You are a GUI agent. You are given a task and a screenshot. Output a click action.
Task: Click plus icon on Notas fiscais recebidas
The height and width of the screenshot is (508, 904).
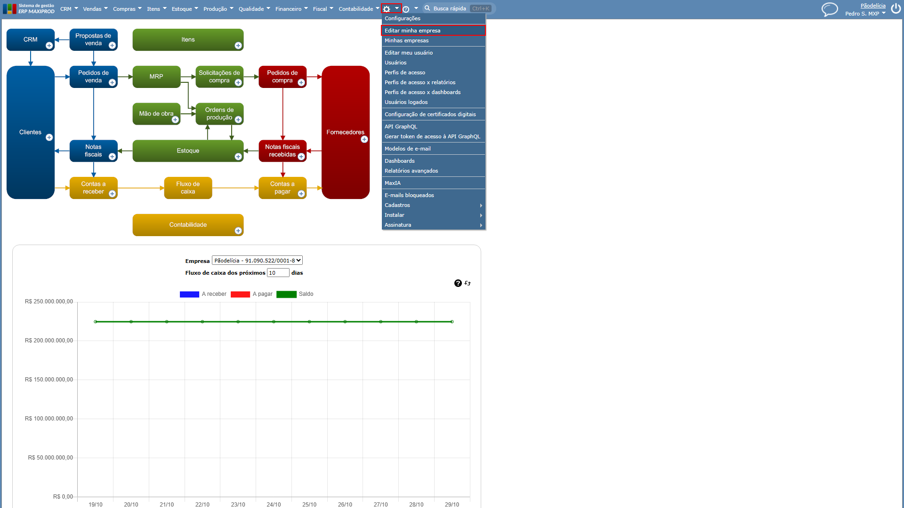(x=301, y=157)
